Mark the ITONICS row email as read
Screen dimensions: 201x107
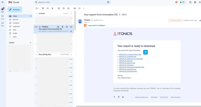[67, 27]
